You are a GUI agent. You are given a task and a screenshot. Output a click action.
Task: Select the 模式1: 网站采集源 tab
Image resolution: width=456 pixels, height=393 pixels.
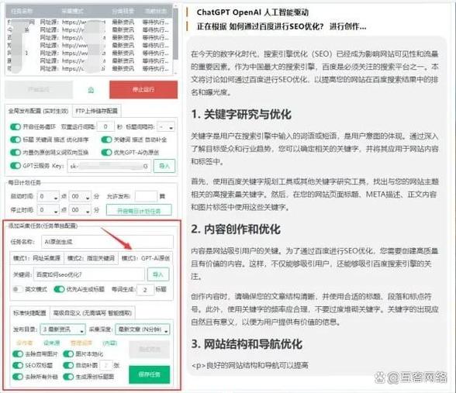point(36,258)
